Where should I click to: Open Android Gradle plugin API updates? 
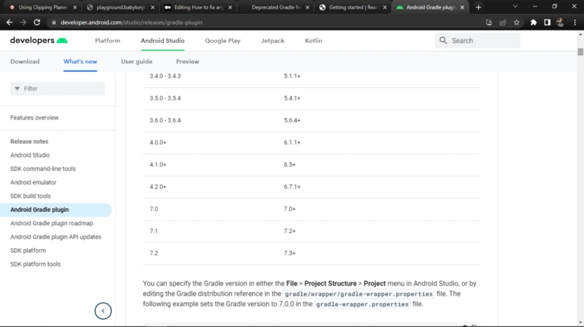pyautogui.click(x=55, y=237)
